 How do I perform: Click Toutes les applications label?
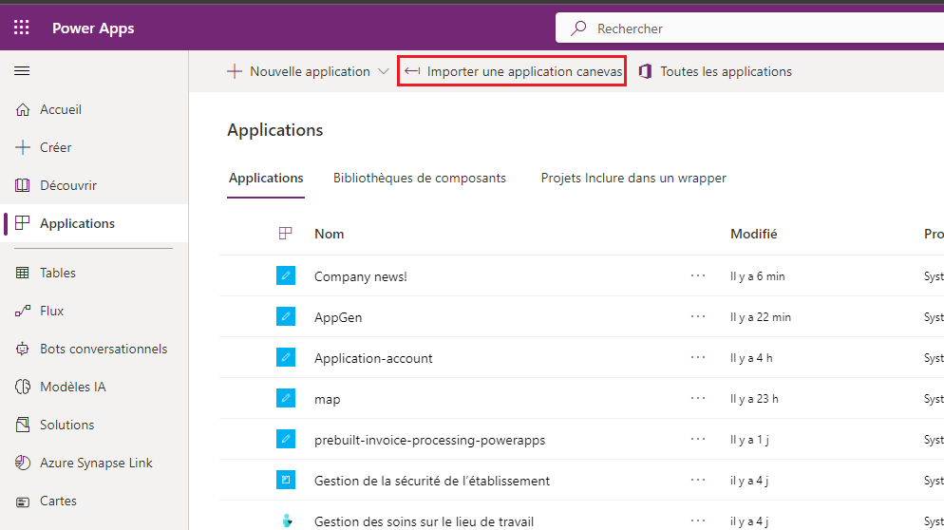(727, 71)
